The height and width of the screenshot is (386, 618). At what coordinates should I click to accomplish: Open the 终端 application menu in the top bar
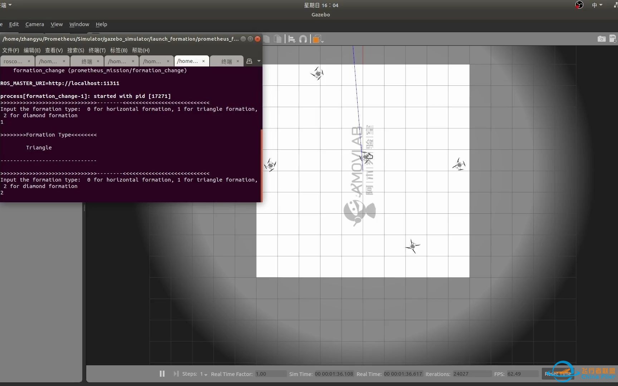6,5
